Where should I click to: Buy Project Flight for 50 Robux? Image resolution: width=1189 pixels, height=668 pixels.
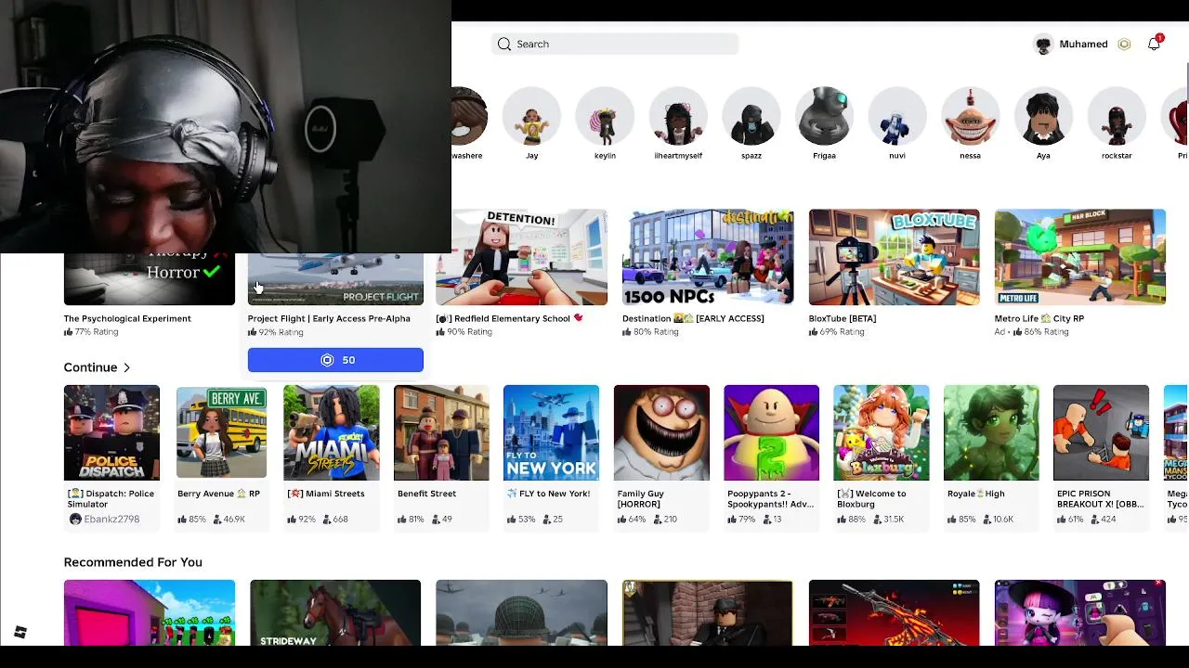[x=335, y=360]
